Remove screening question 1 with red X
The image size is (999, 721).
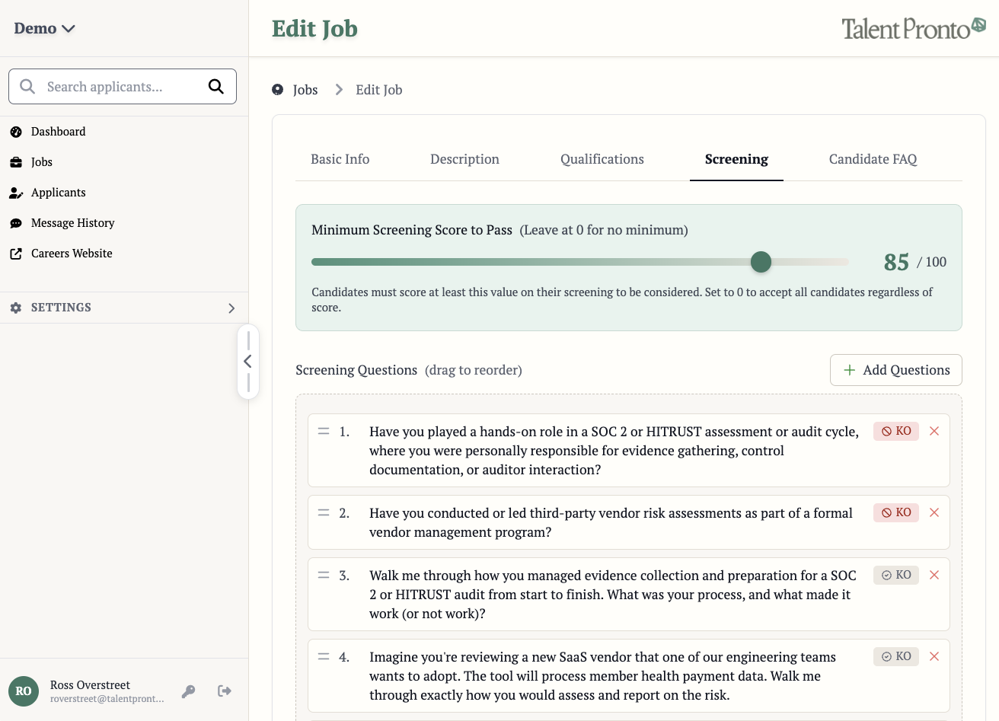pyautogui.click(x=934, y=431)
